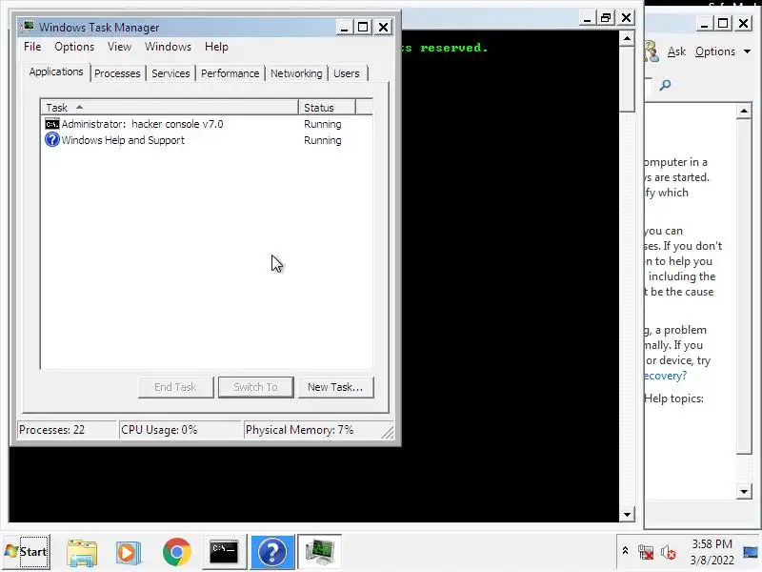Open the View menu in Task Manager
Image resolution: width=762 pixels, height=572 pixels.
click(119, 47)
